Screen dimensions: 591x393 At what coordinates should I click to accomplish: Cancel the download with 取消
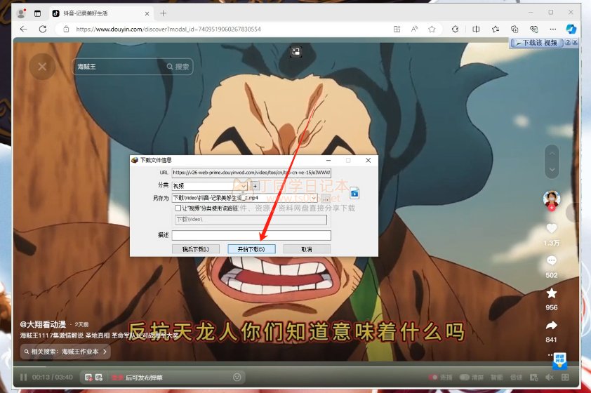click(x=307, y=249)
